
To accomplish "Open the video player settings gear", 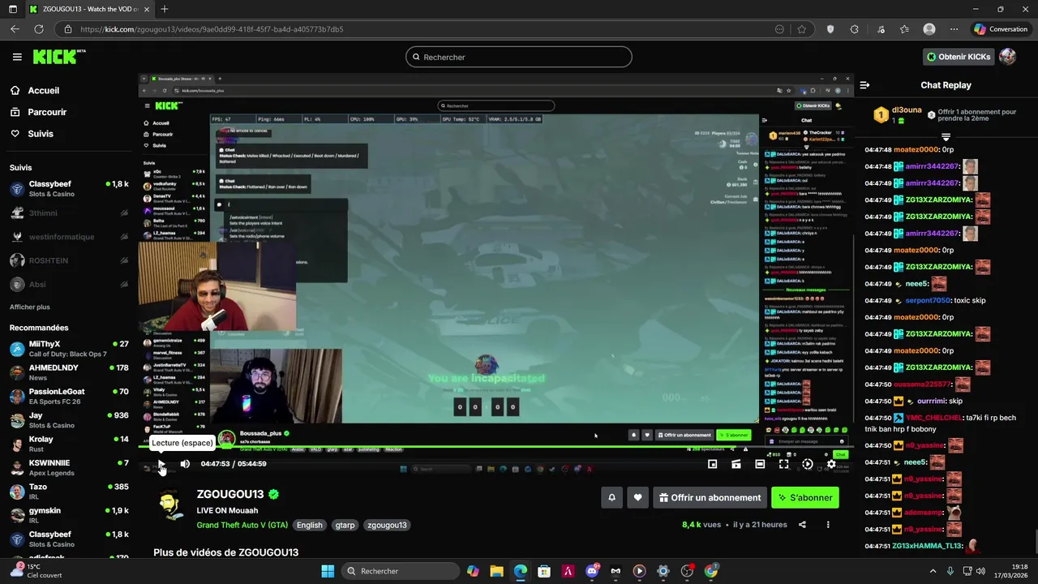I will (x=831, y=464).
